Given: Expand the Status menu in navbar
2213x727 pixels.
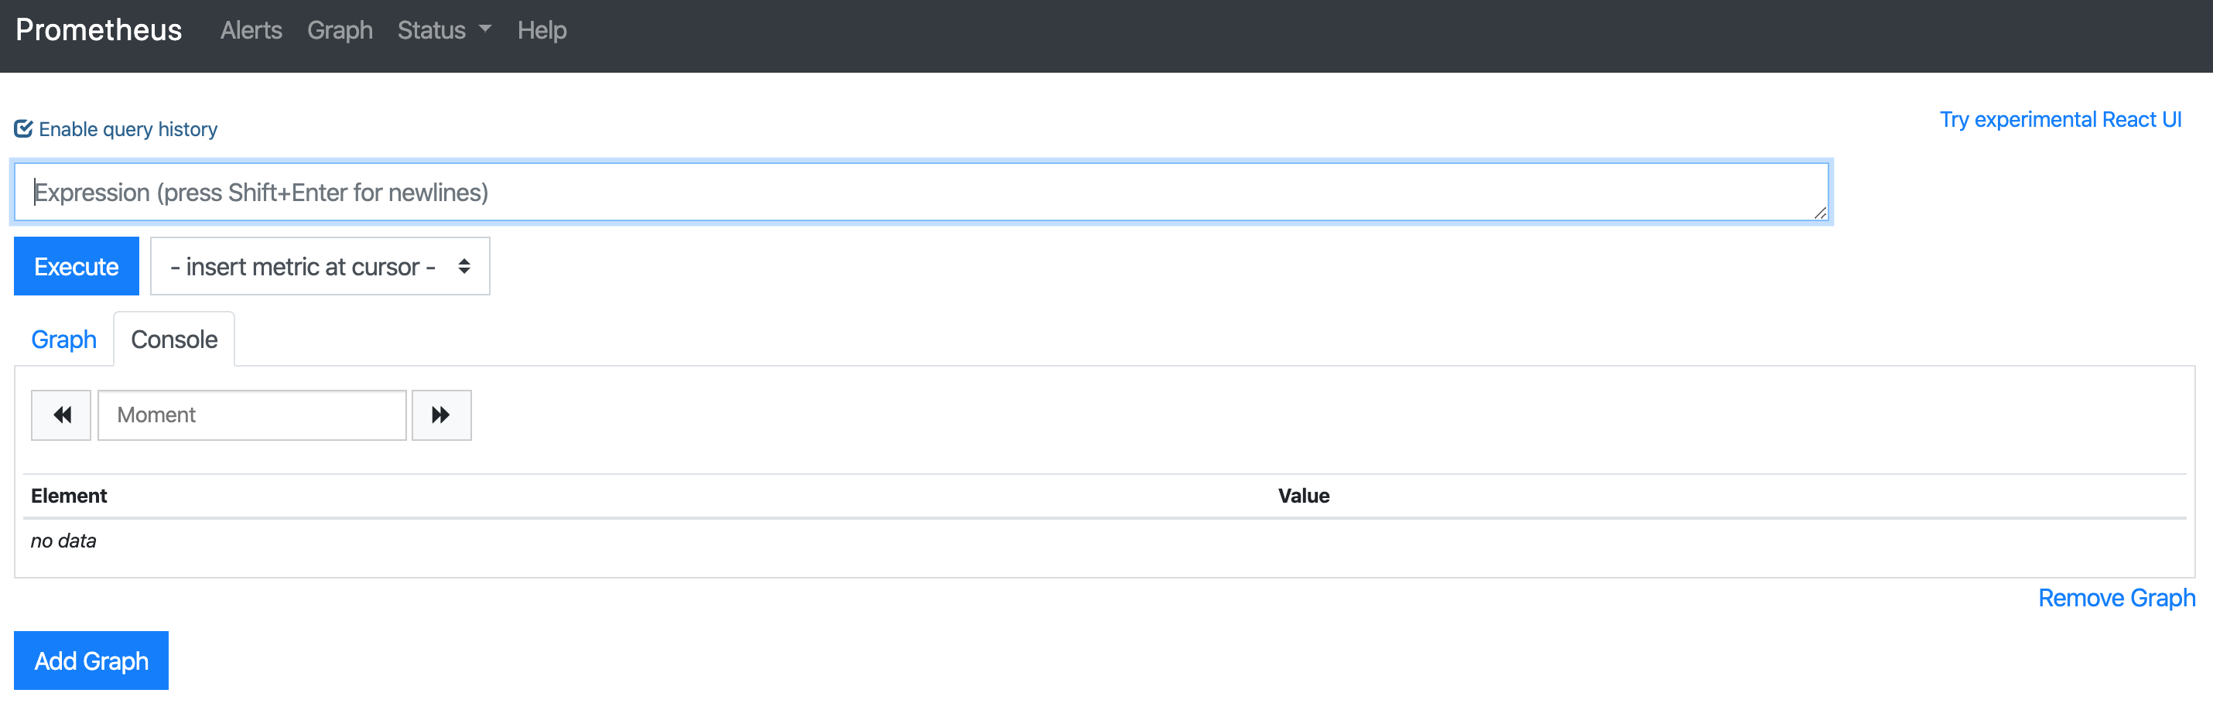Looking at the screenshot, I should tap(444, 30).
